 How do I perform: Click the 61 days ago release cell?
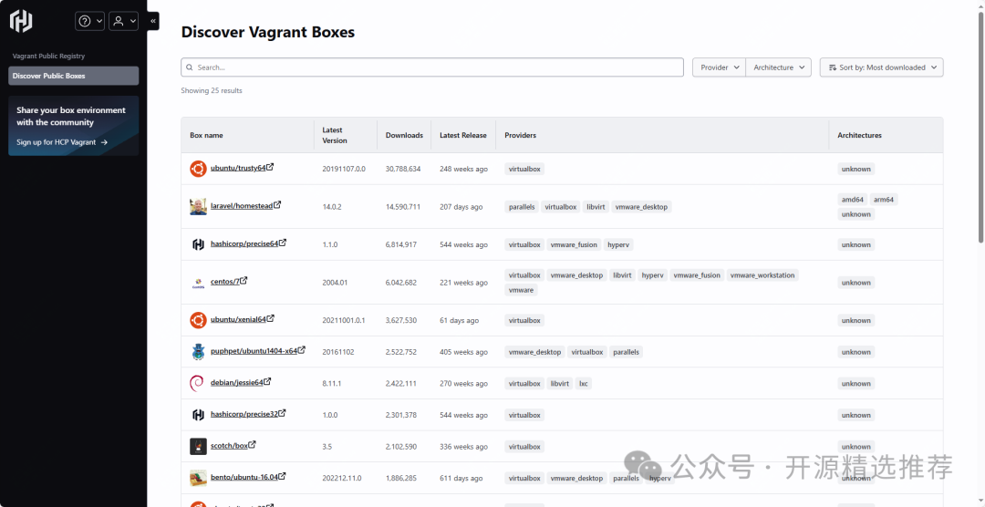pyautogui.click(x=459, y=320)
